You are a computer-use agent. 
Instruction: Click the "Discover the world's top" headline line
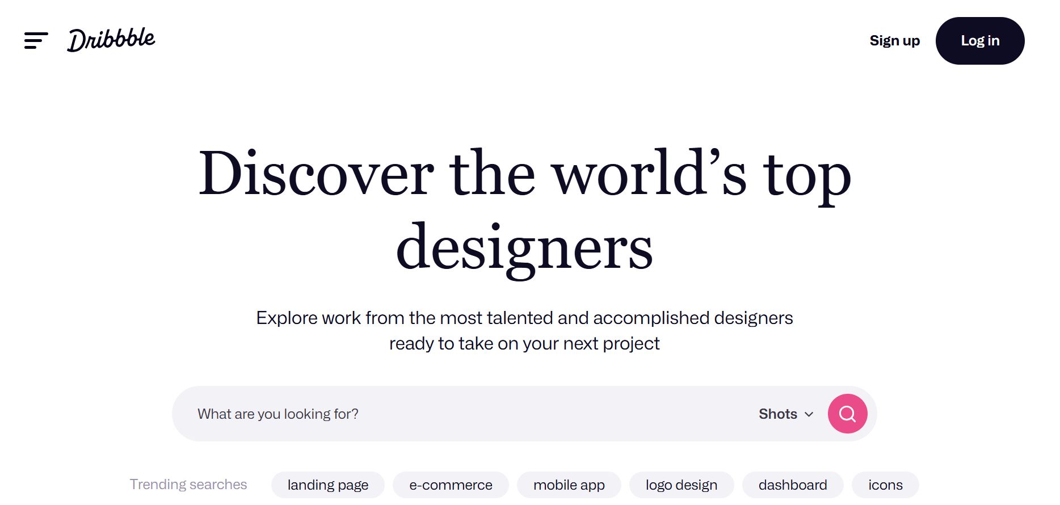tap(524, 174)
